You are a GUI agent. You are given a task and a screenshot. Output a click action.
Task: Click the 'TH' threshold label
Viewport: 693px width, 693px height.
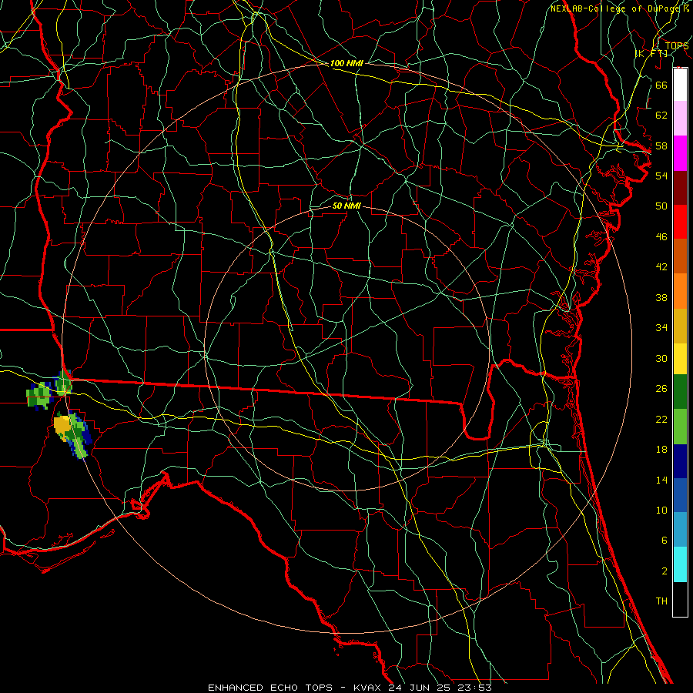point(661,601)
